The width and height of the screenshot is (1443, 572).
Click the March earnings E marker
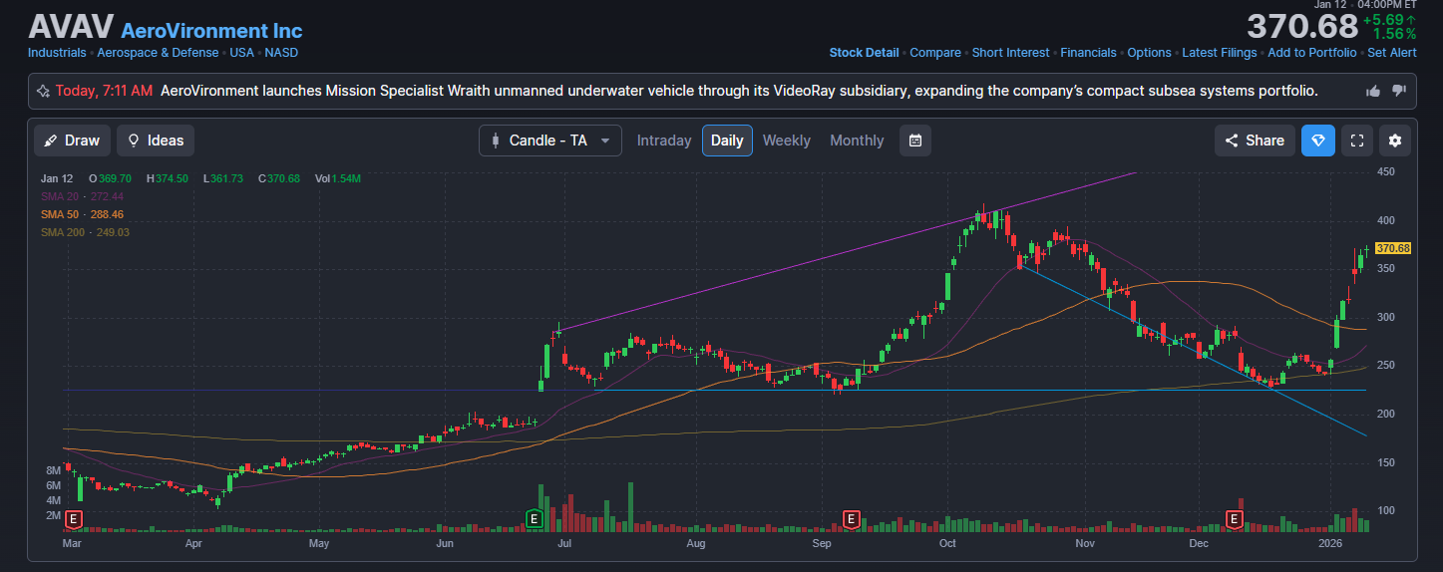(x=73, y=518)
